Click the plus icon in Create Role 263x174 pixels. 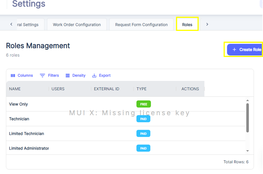[234, 50]
